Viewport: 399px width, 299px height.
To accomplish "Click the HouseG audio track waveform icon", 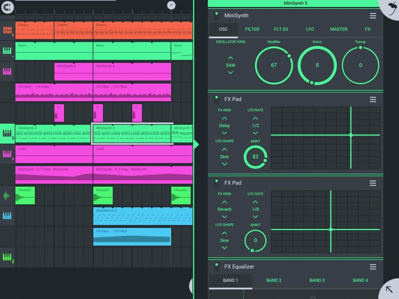I will click(7, 195).
